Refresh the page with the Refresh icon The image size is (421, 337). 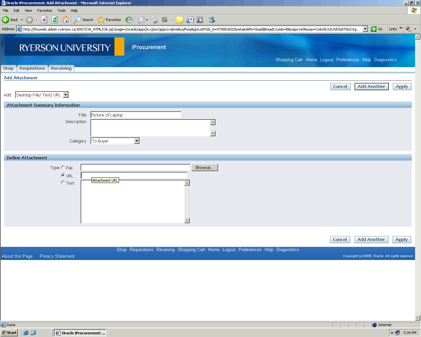click(55, 20)
